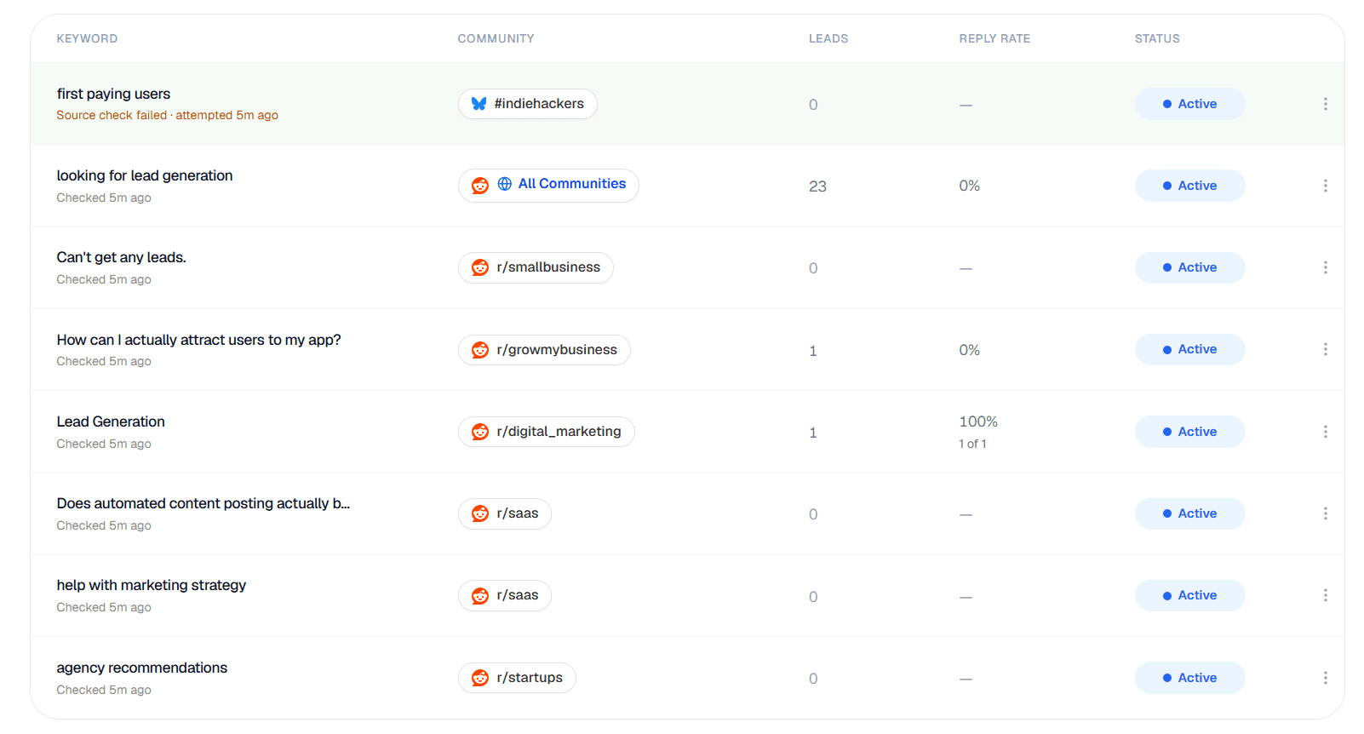The image size is (1364, 734).
Task: Toggle Active status for 'looking for lead generation'
Action: (1189, 186)
